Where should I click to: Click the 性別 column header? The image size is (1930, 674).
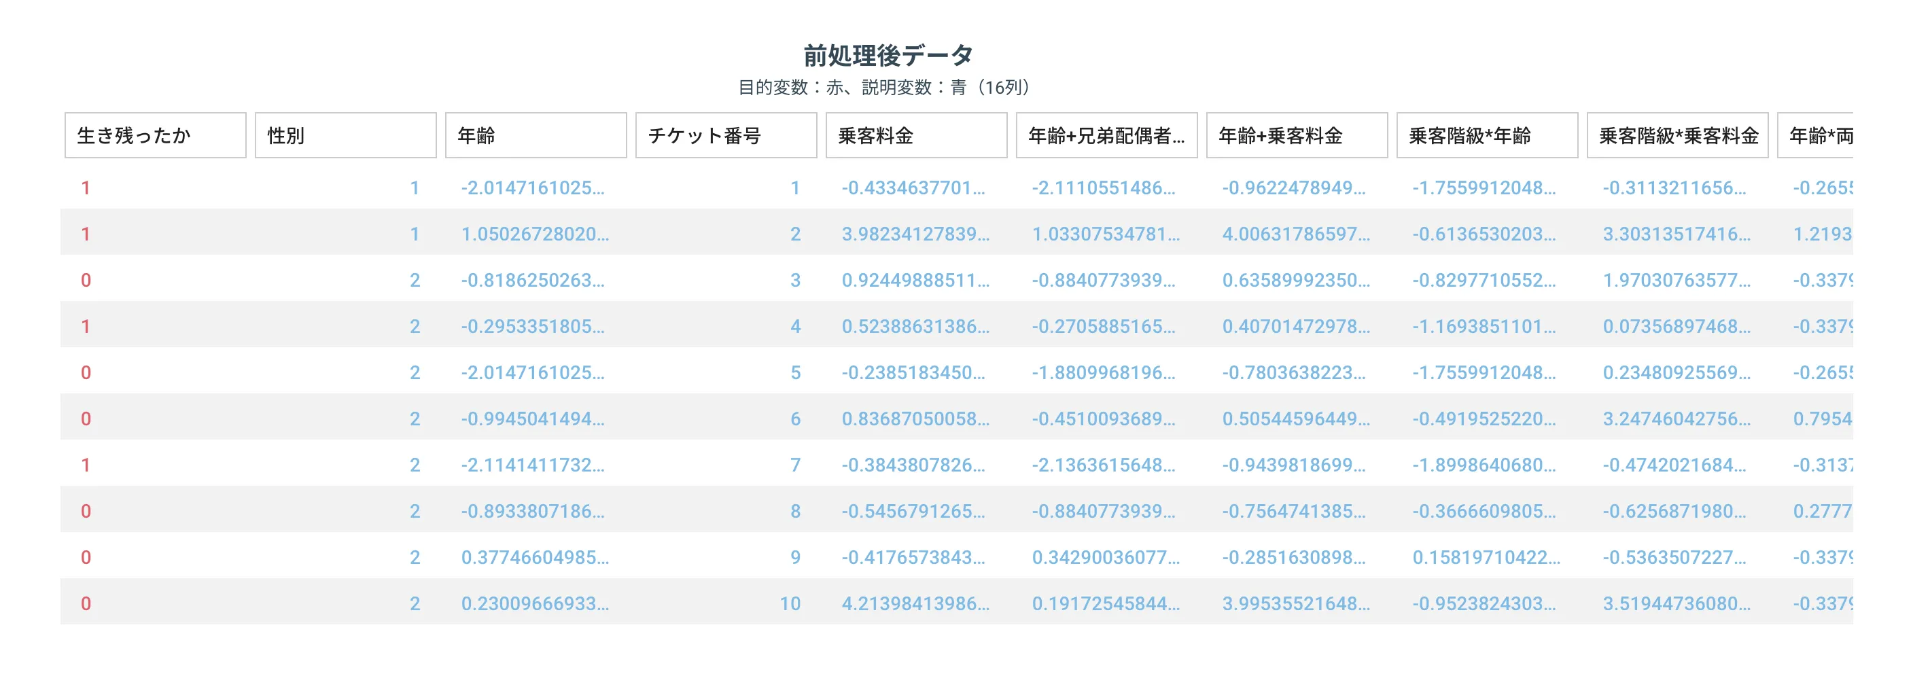(345, 136)
